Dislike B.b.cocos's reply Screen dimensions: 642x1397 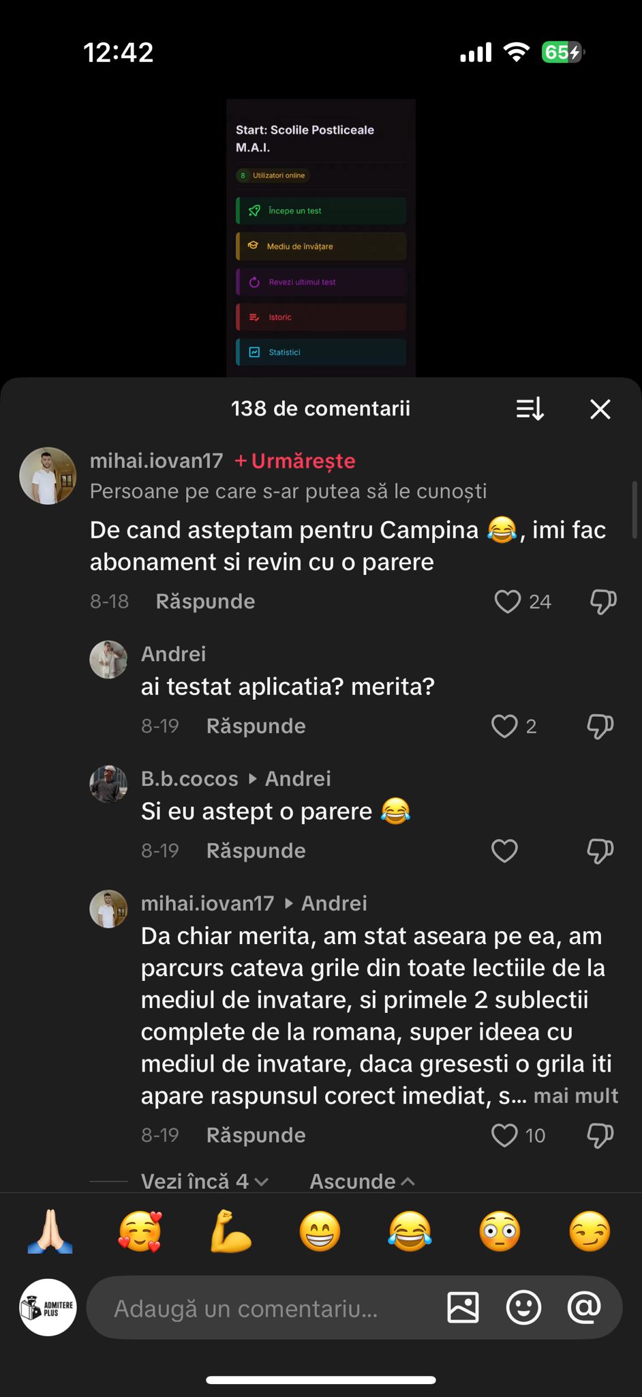tap(600, 851)
